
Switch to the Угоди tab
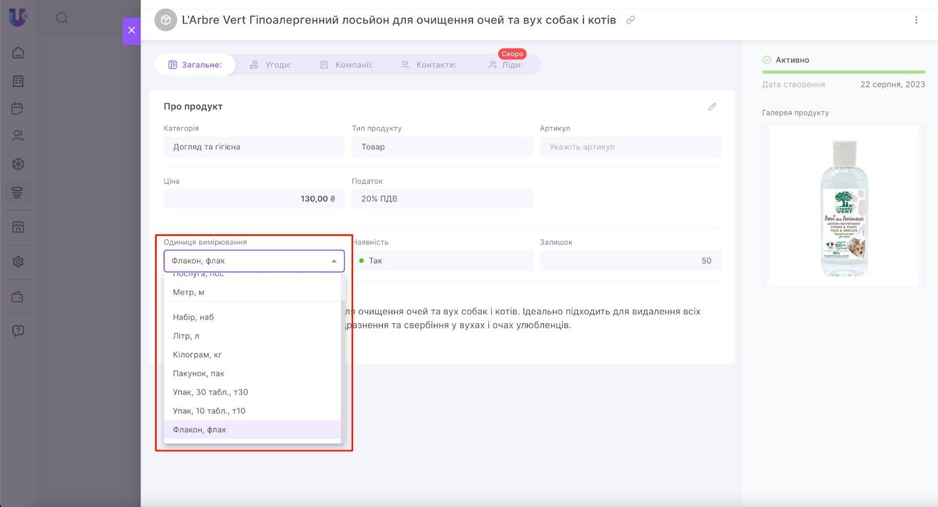point(270,65)
